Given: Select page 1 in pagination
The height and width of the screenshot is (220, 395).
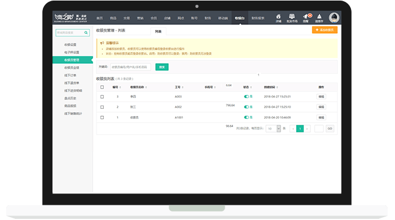Looking at the screenshot, I should 300,129.
